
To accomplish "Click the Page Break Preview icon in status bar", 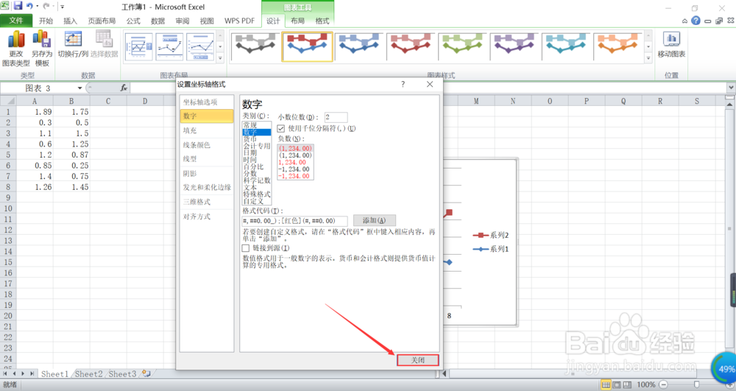I will tap(627, 385).
